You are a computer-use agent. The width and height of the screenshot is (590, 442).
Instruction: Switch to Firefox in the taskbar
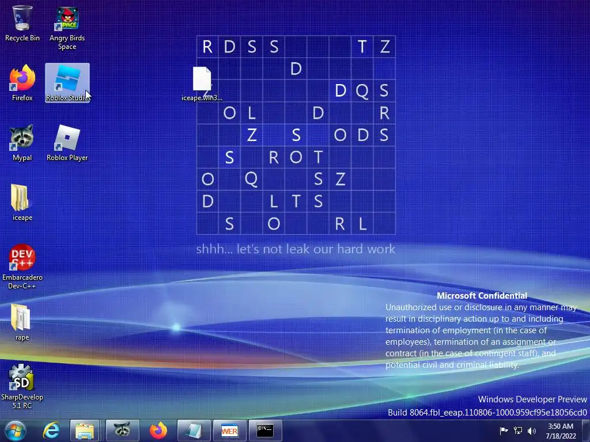pyautogui.click(x=158, y=430)
